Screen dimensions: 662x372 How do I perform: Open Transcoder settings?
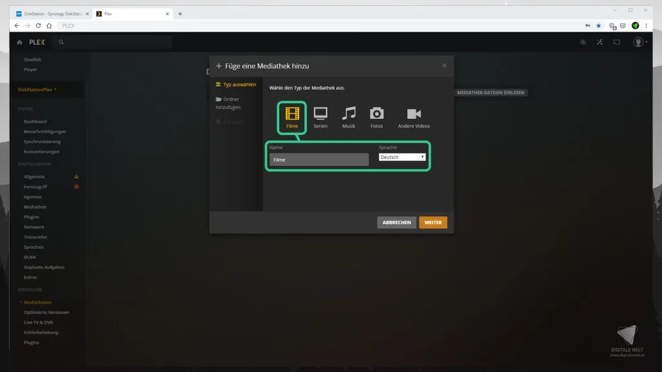(x=36, y=237)
